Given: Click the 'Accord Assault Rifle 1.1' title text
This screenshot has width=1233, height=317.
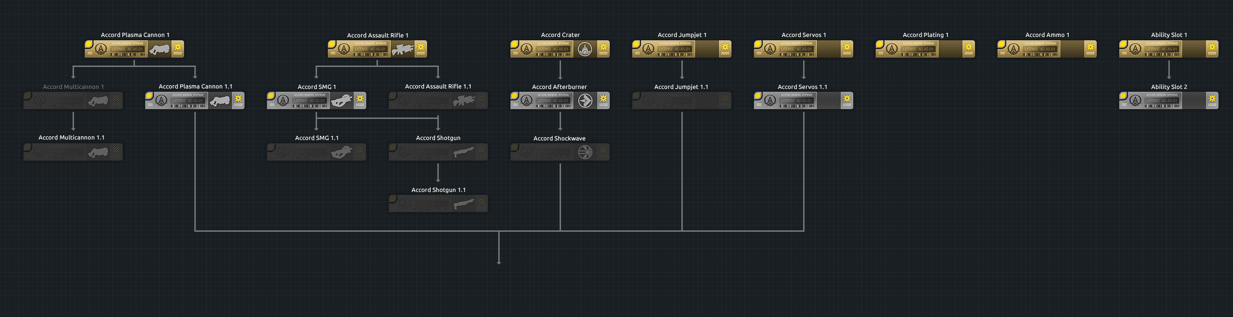Looking at the screenshot, I should (438, 87).
